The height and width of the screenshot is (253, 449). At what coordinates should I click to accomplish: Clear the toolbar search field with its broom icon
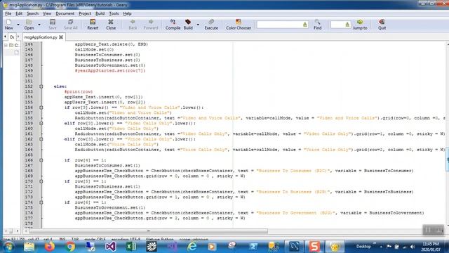pyautogui.click(x=305, y=25)
